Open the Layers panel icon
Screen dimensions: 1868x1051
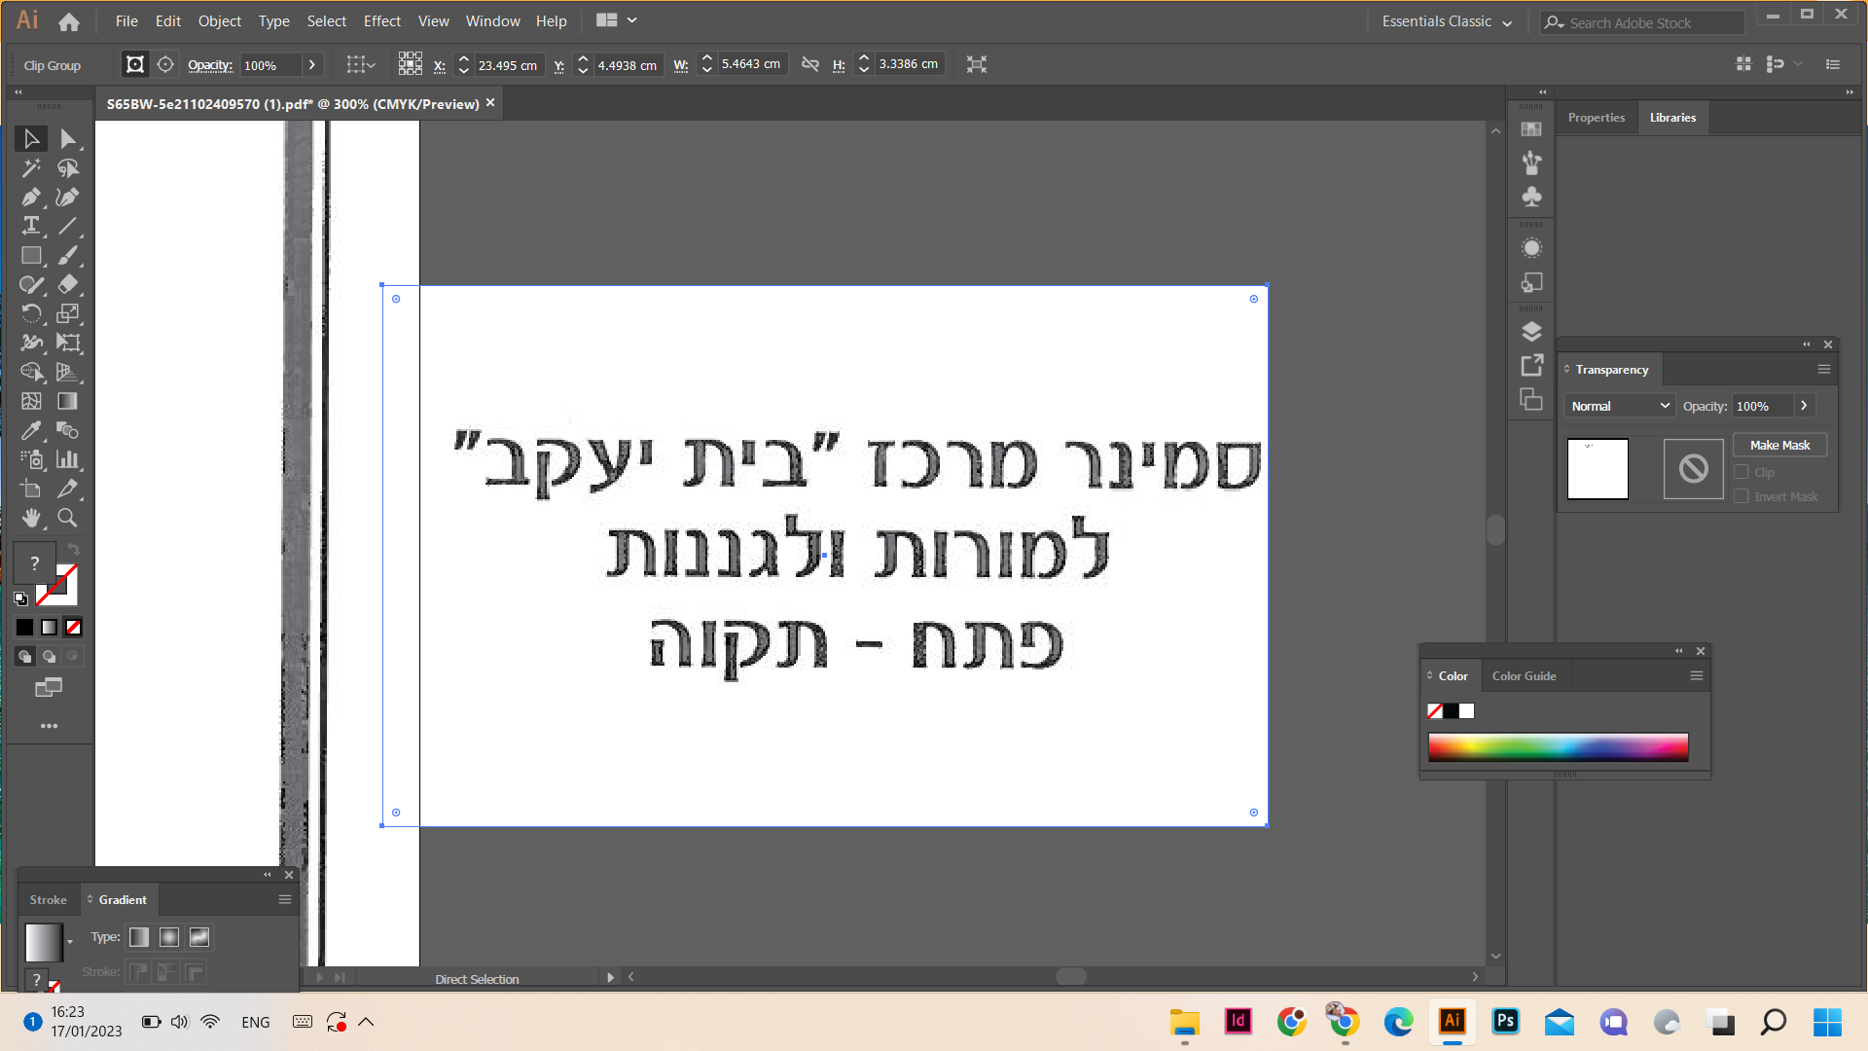coord(1531,332)
